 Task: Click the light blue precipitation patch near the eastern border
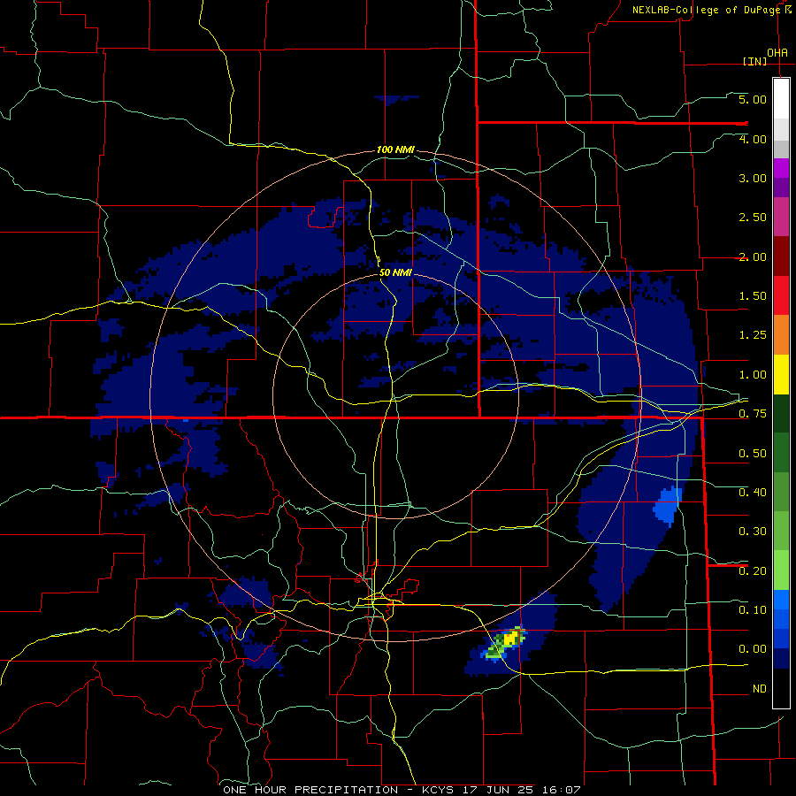(x=667, y=506)
